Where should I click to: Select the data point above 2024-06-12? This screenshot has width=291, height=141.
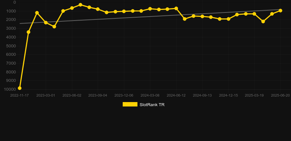coord(176,8)
